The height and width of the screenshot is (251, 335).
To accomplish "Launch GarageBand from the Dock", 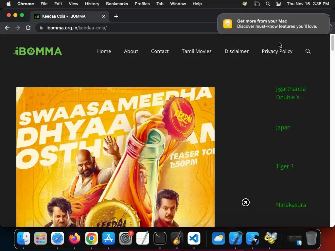I will click(x=177, y=238).
